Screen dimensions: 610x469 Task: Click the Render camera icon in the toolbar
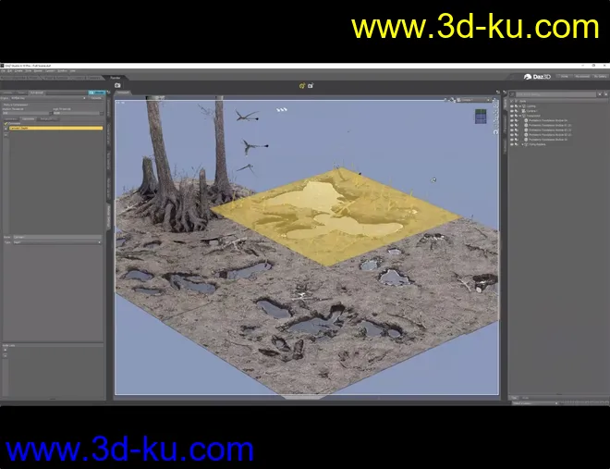(118, 85)
